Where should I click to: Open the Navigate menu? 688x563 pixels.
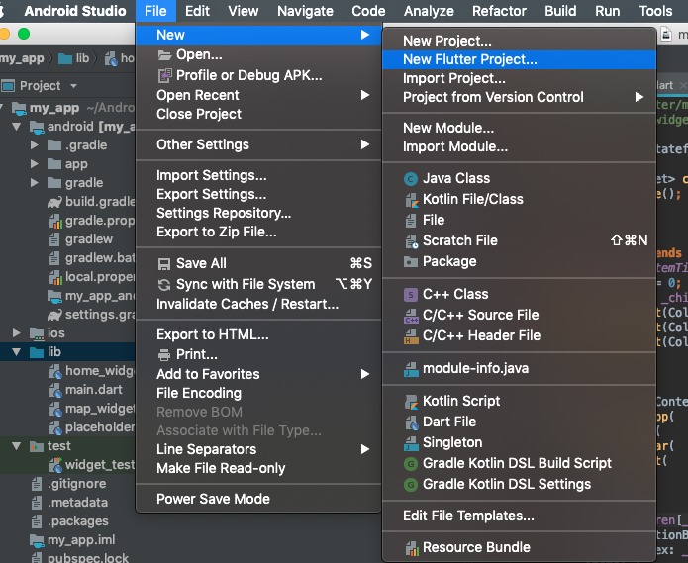pyautogui.click(x=305, y=11)
